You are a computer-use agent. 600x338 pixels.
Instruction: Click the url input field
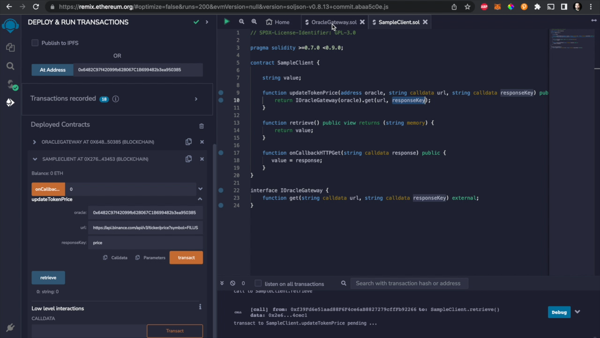(x=145, y=227)
